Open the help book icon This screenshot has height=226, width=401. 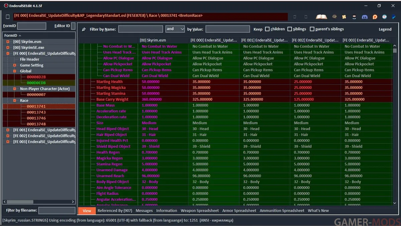coord(321,17)
